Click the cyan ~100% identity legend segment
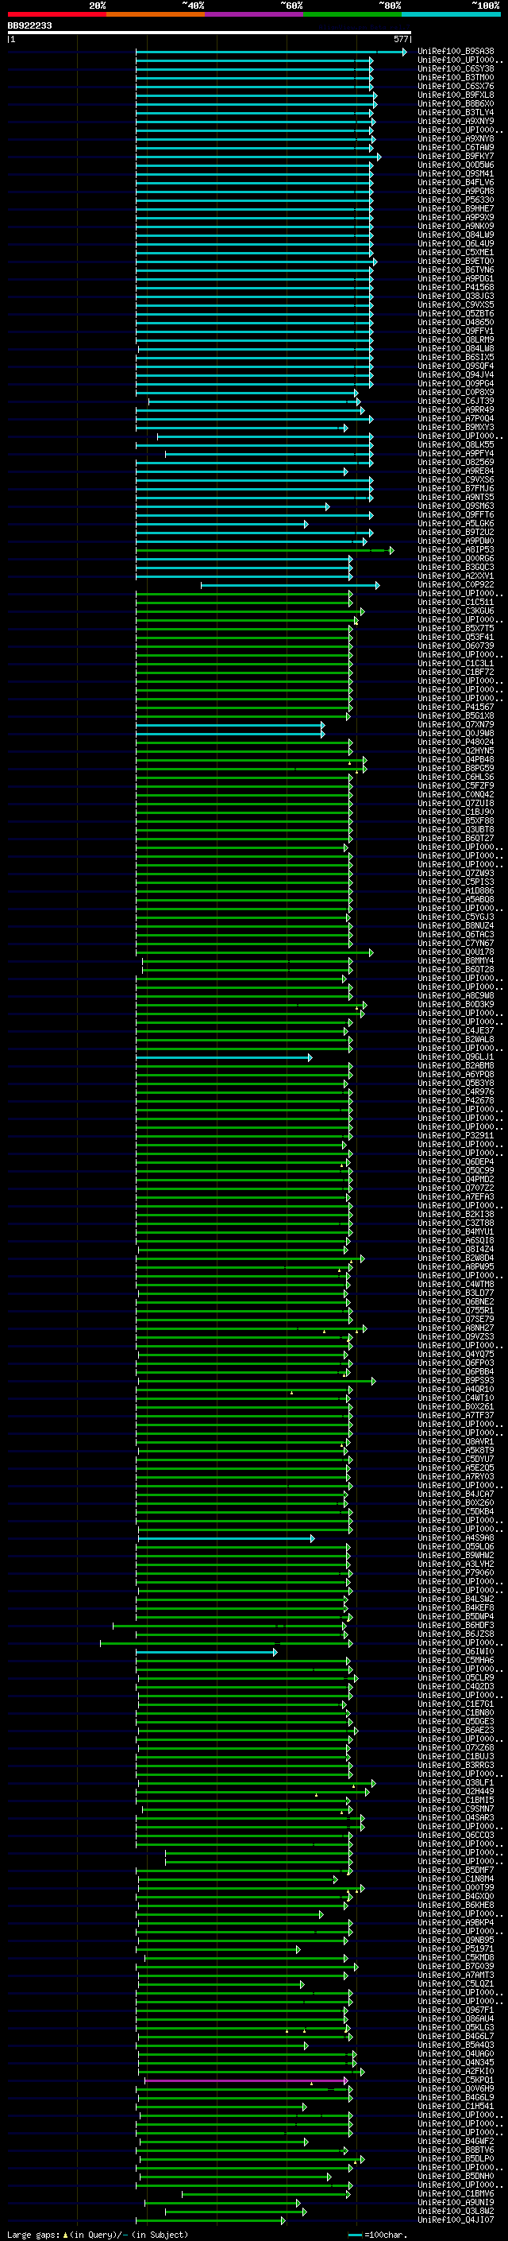This screenshot has width=508, height=2241. 451,14
